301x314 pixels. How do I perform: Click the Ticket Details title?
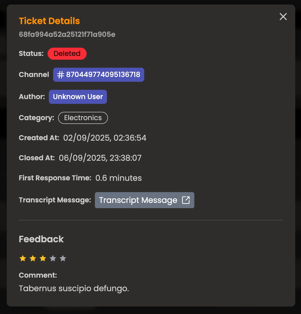(49, 21)
